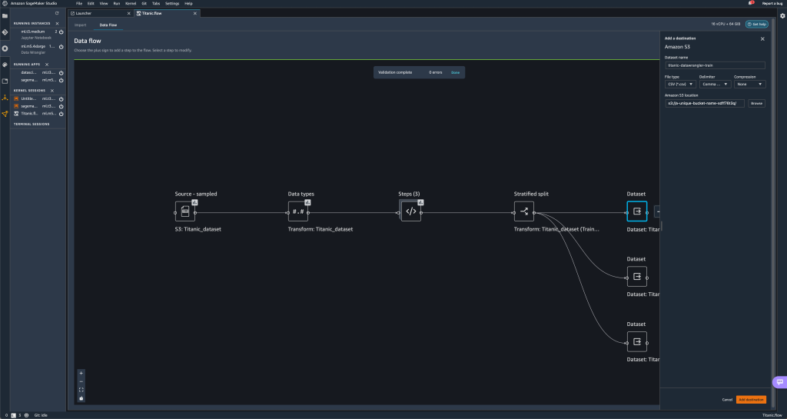The height and width of the screenshot is (419, 787).
Task: Close the Launcher tab
Action: click(128, 14)
